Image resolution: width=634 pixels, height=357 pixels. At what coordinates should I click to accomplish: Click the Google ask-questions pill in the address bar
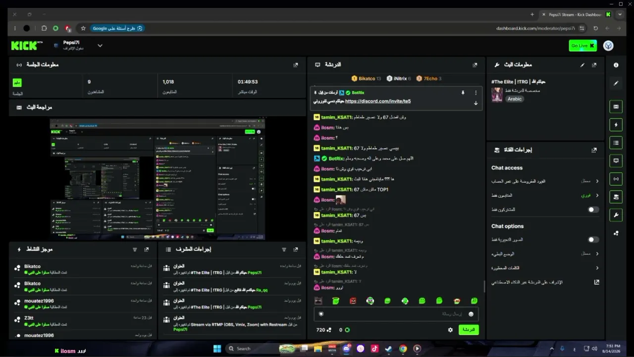coord(117,28)
